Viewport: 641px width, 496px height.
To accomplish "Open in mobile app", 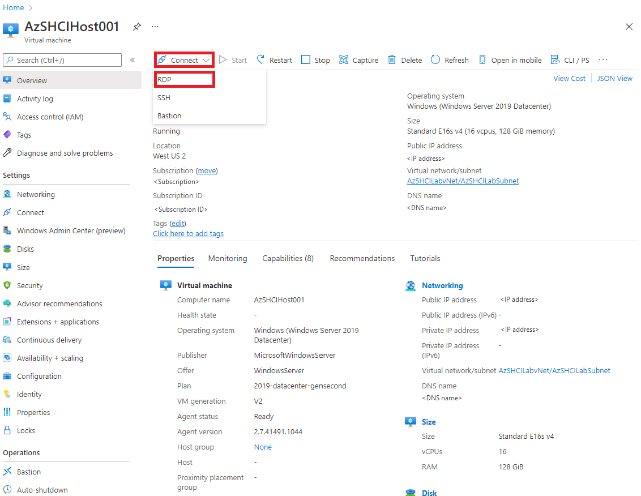I will click(x=510, y=60).
